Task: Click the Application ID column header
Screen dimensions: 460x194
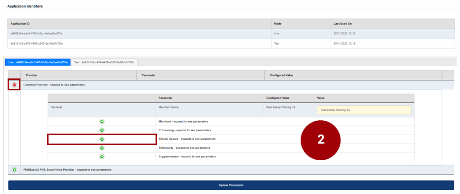Action: pyautogui.click(x=140, y=24)
